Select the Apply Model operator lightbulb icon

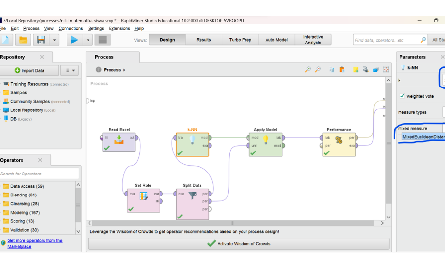(266, 140)
